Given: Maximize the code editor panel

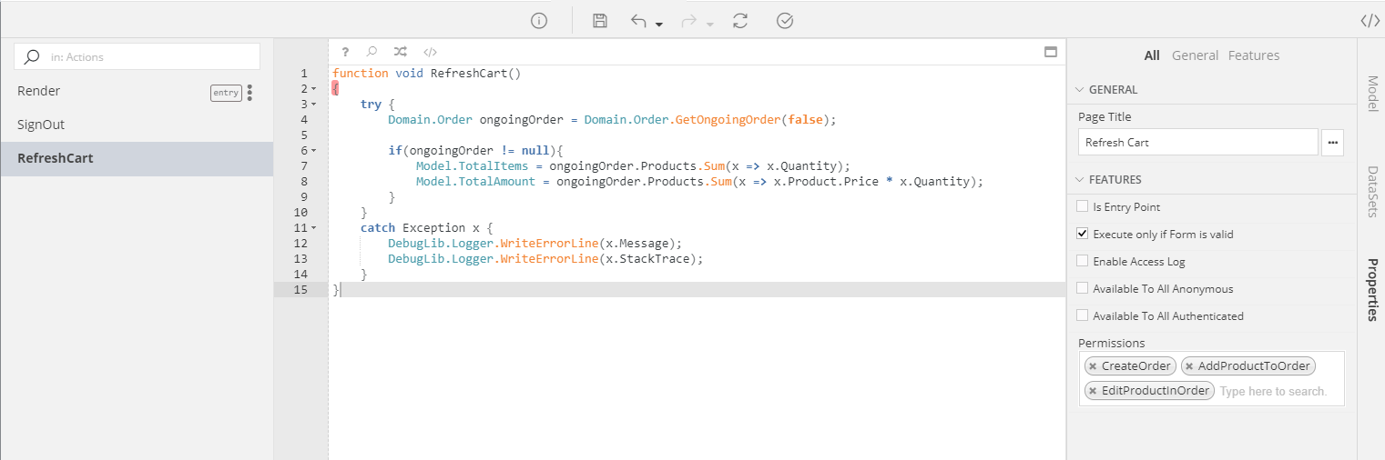Looking at the screenshot, I should (1050, 53).
